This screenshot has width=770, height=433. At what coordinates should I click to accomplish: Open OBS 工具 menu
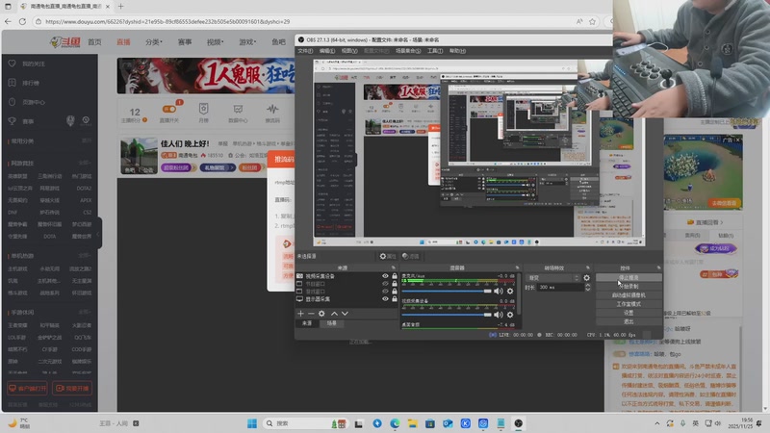pyautogui.click(x=435, y=51)
